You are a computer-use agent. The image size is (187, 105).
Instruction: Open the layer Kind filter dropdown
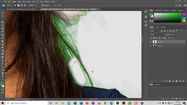pos(155,31)
